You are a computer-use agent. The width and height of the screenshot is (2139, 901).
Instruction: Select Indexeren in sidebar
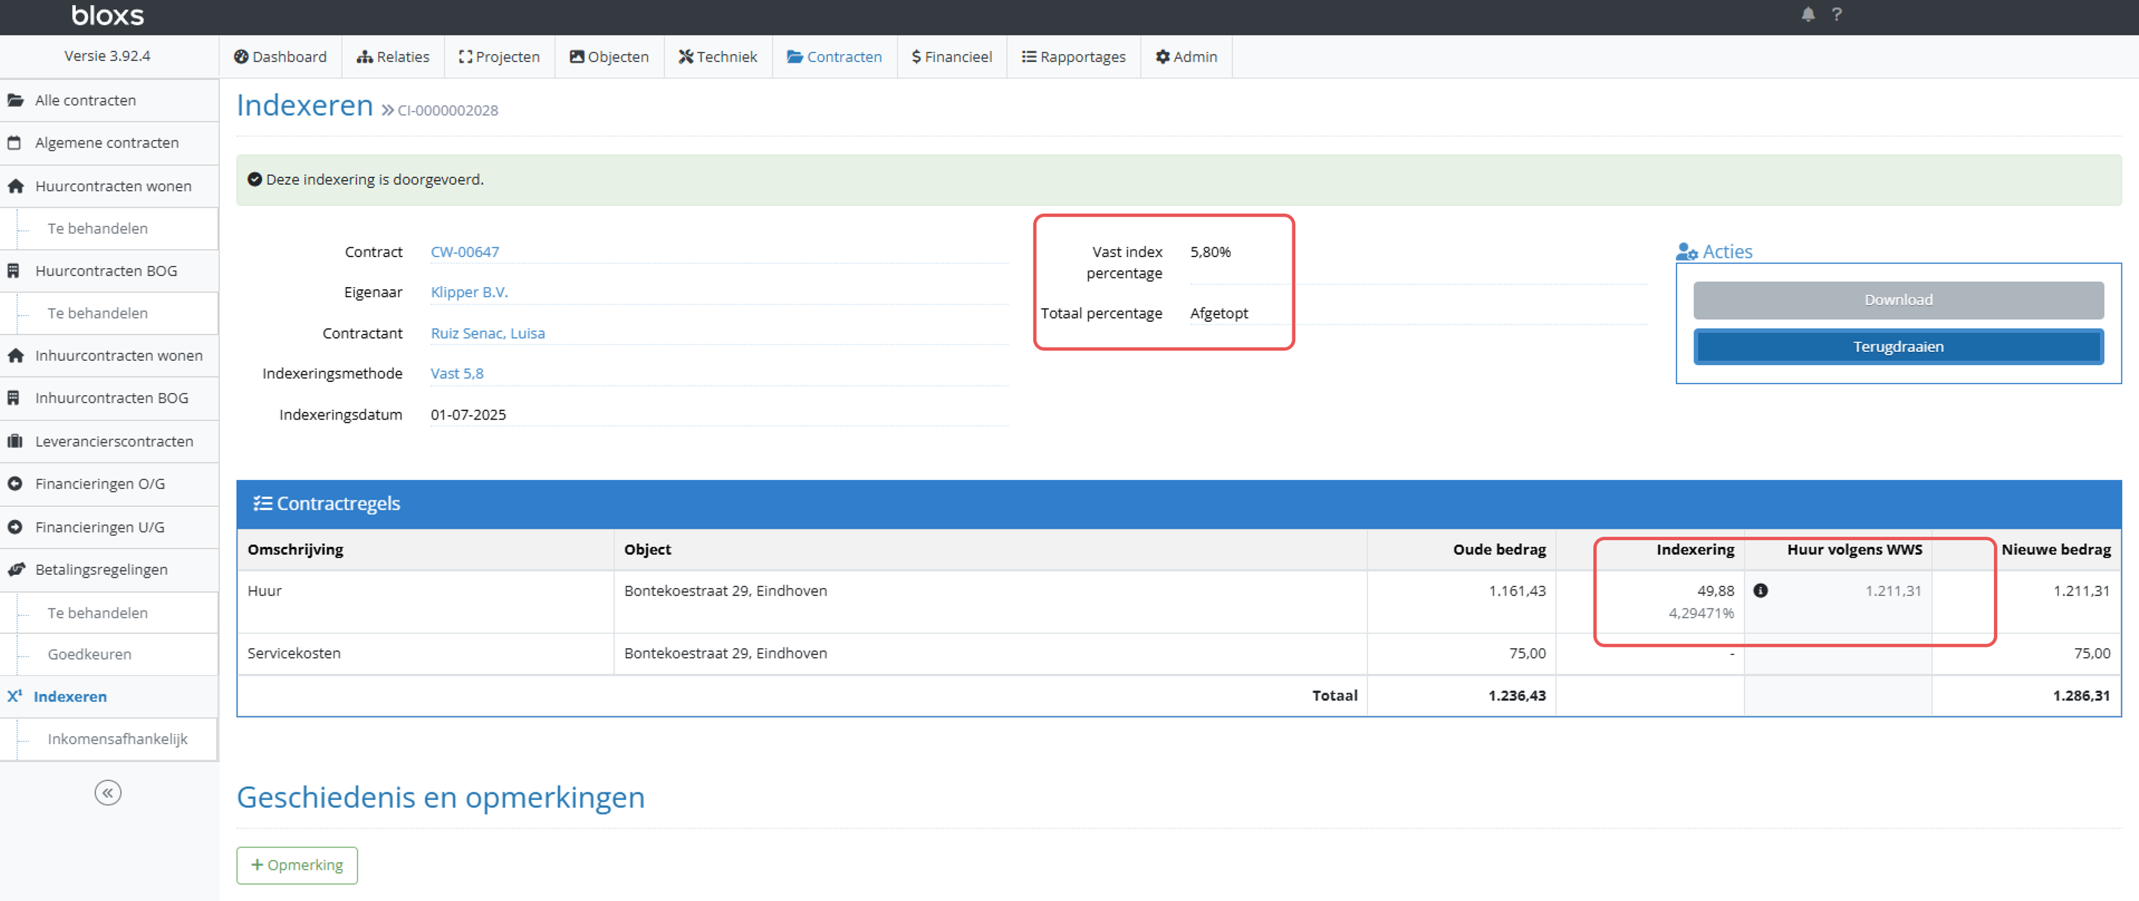(x=109, y=696)
